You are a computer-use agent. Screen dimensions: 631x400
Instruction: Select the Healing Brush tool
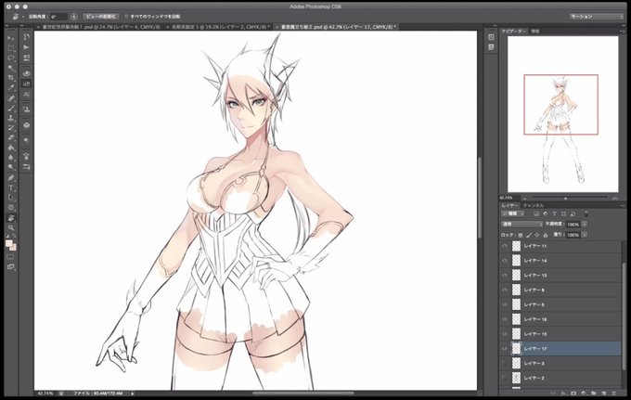click(x=11, y=98)
